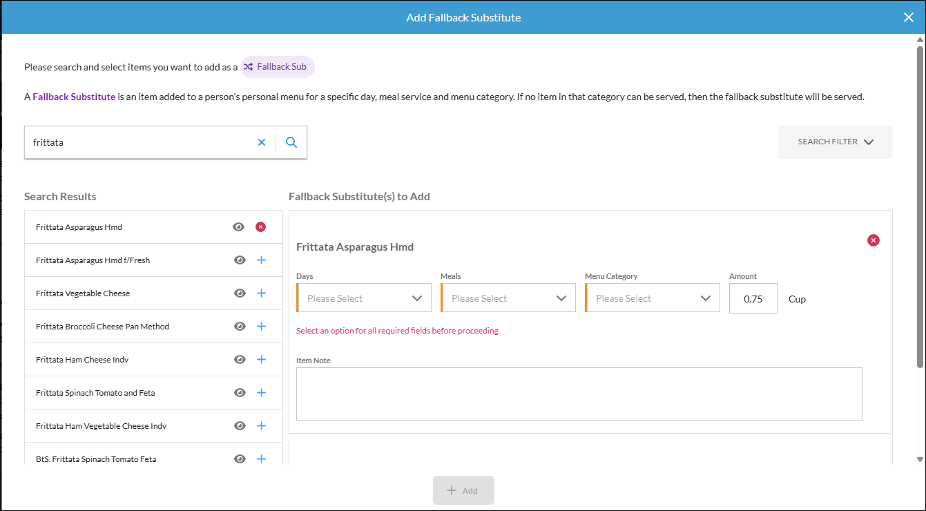Open the Search Filter dropdown

836,142
